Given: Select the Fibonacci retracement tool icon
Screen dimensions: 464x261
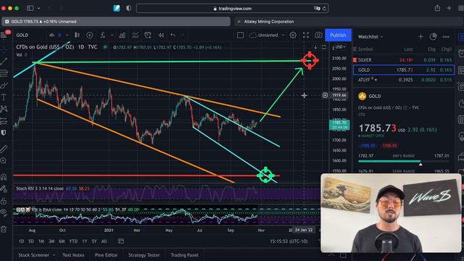Looking at the screenshot, I should 4,73.
